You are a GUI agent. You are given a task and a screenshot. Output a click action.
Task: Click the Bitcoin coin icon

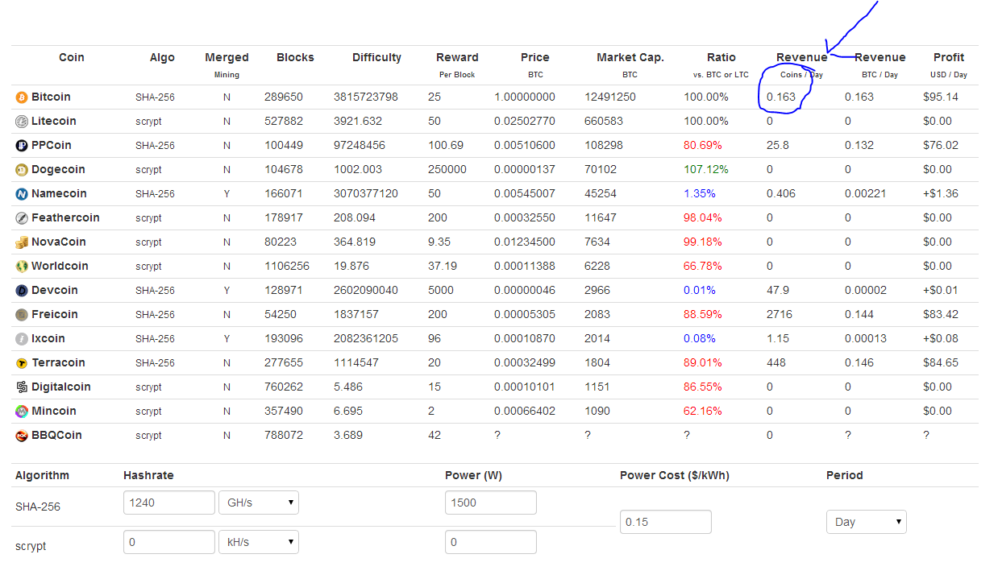point(22,97)
